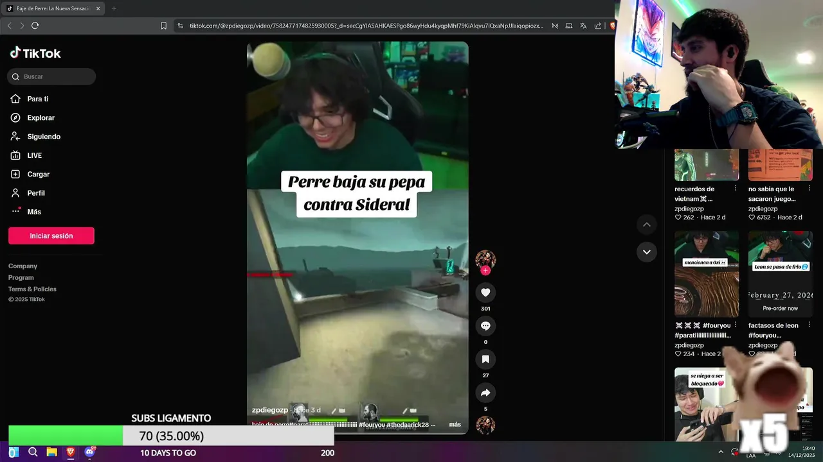
Task: Expand the Company footer section
Action: 23,266
